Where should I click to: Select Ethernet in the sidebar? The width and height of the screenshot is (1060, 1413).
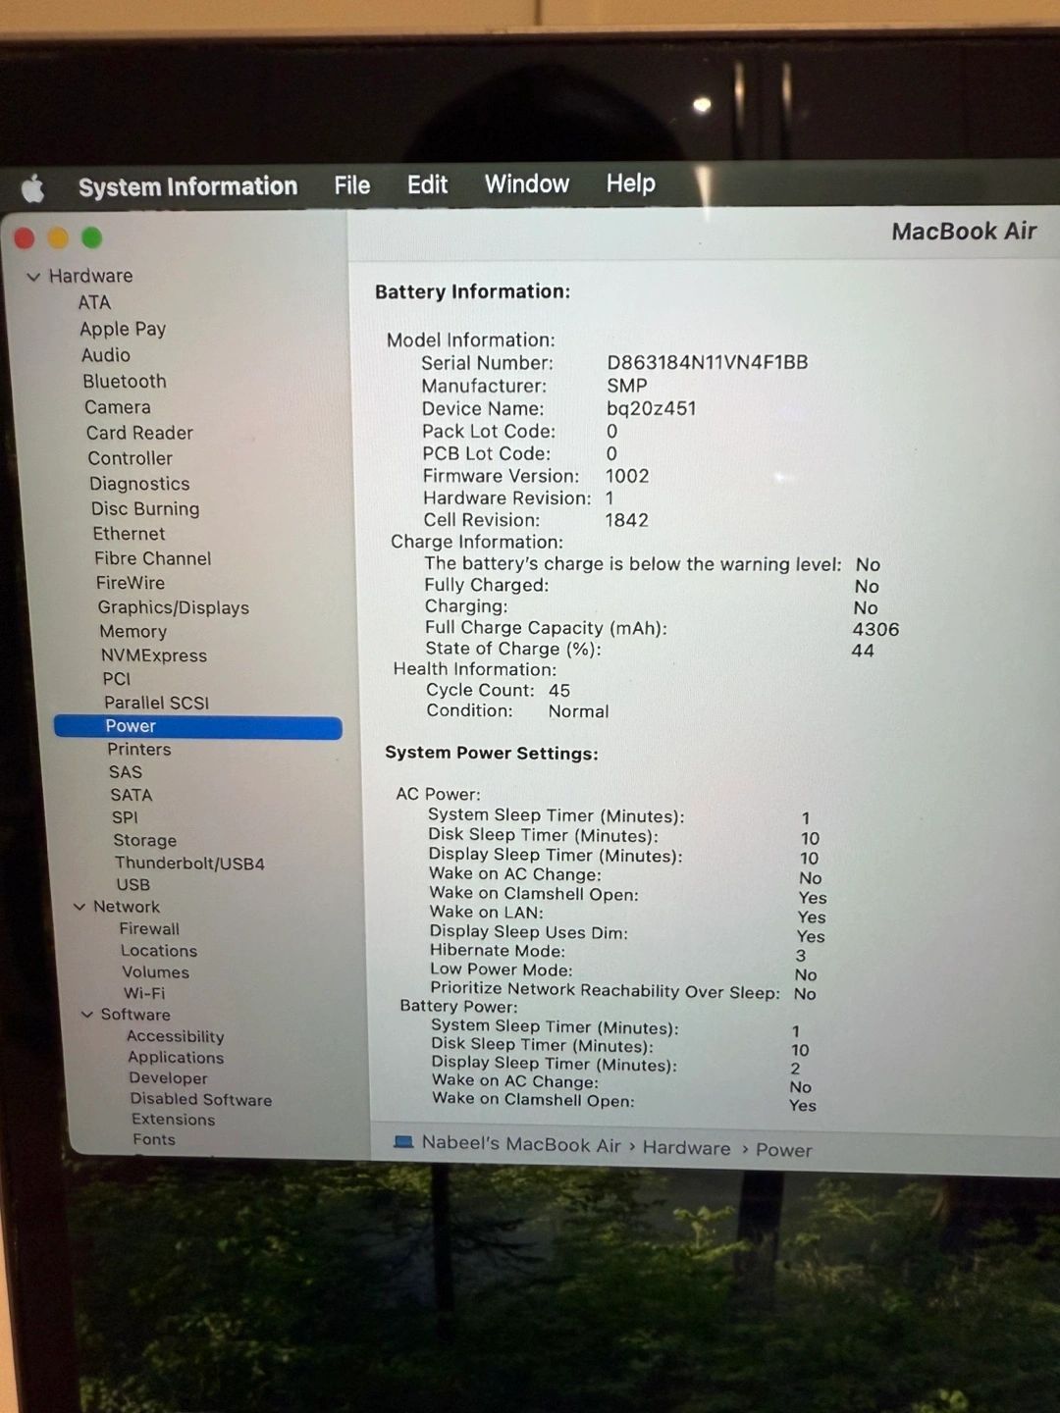129,534
